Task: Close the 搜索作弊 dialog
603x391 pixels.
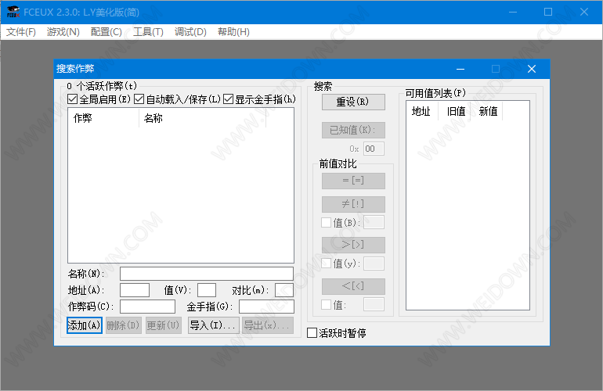Action: [532, 69]
